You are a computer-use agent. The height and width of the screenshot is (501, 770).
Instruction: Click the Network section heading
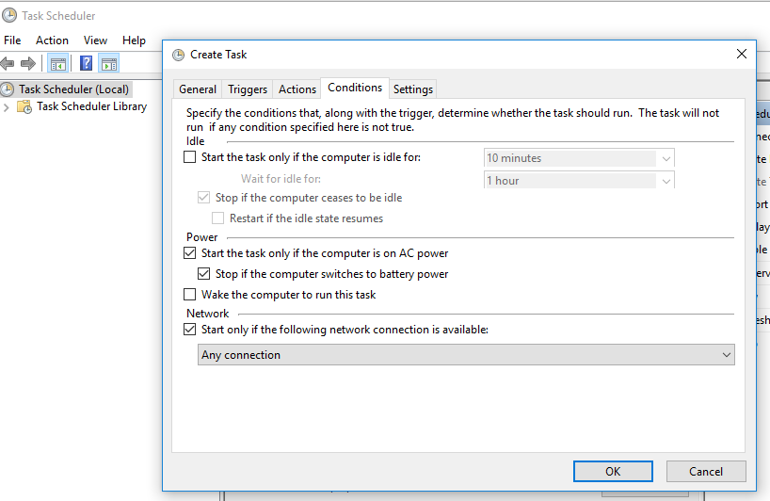tap(207, 314)
